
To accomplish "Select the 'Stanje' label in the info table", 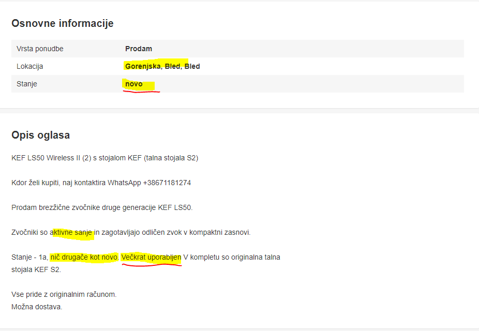I will [x=27, y=84].
